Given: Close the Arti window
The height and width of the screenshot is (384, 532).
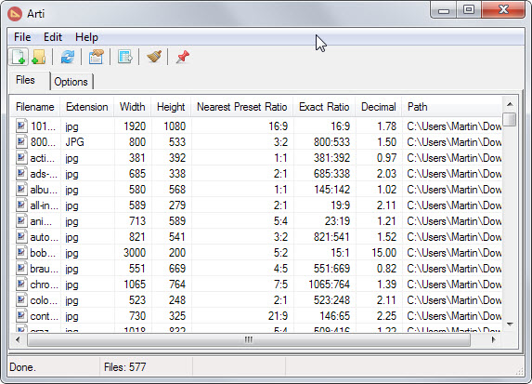Looking at the screenshot, I should coord(503,9).
